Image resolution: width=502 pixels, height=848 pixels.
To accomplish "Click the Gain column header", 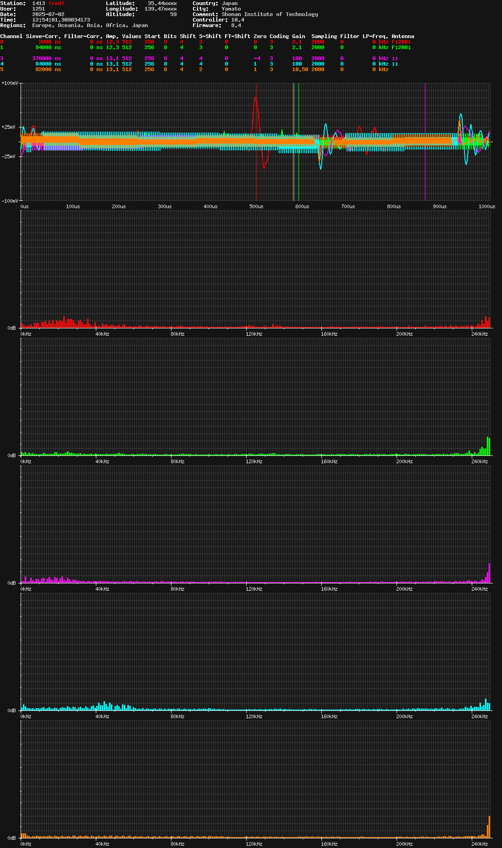I will click(298, 36).
